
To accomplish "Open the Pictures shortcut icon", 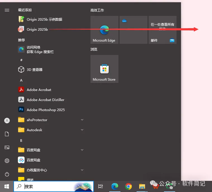I will (7, 147).
